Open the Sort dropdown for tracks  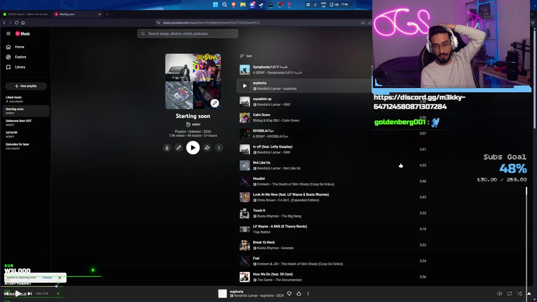tap(246, 56)
